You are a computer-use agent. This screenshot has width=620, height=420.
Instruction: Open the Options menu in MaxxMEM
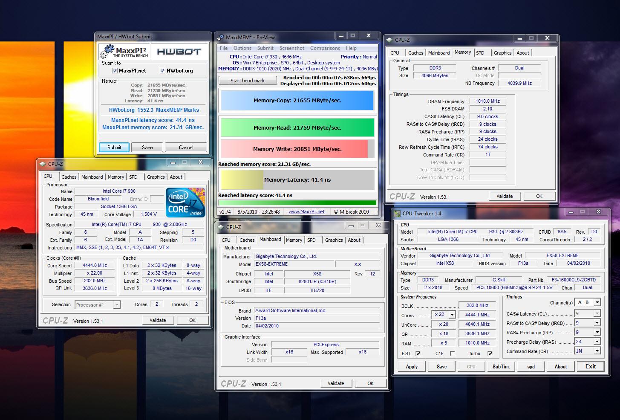(x=242, y=48)
